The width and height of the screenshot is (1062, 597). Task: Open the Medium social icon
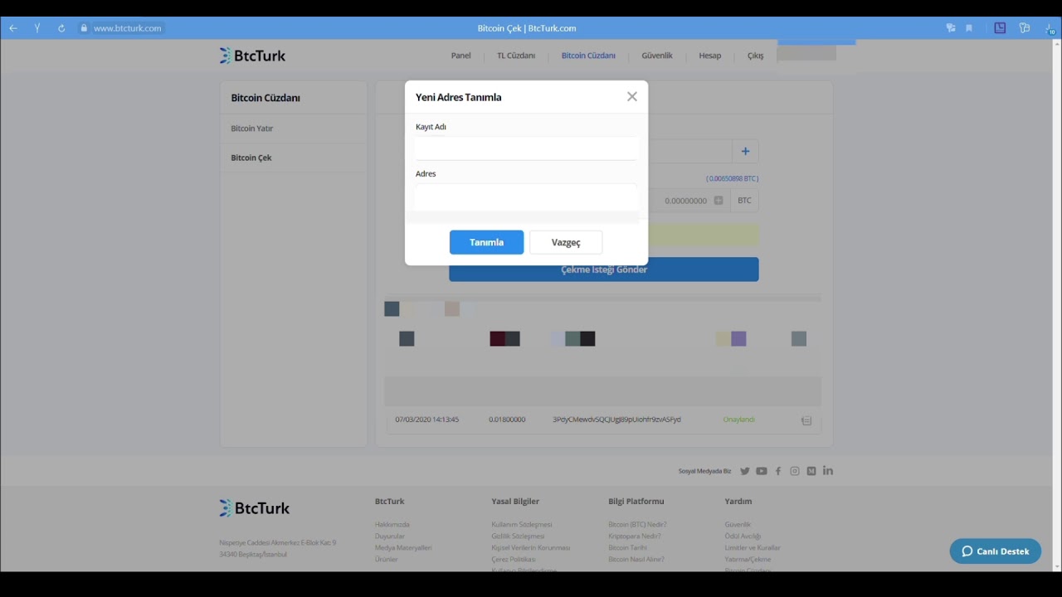(x=811, y=471)
